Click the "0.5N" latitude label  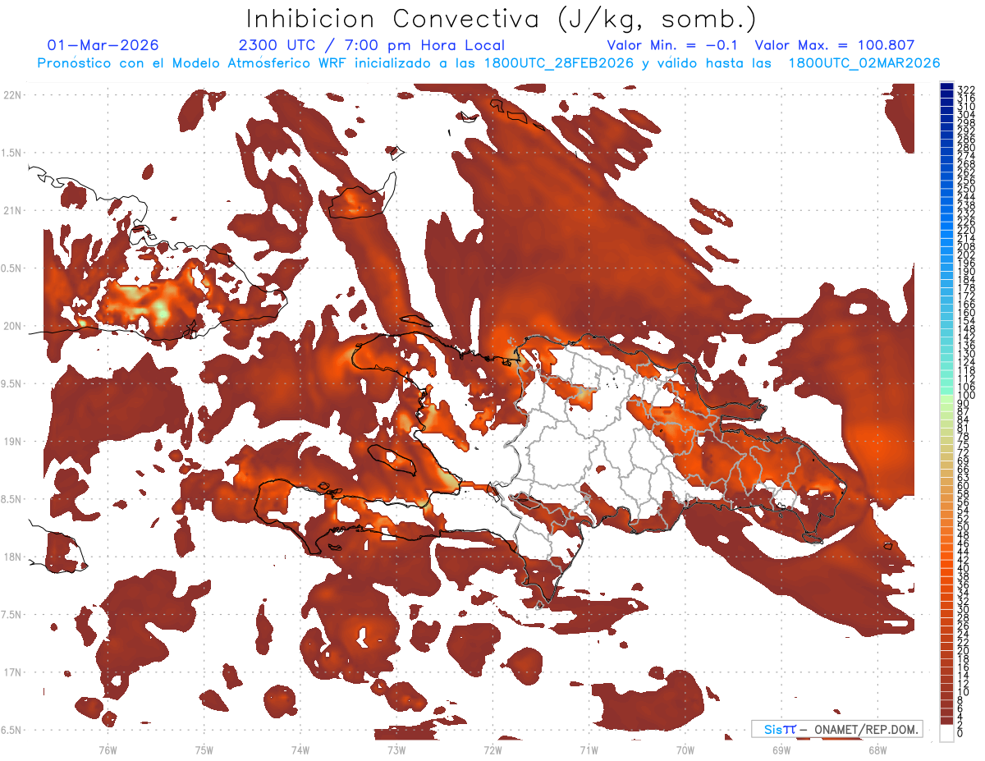tap(12, 268)
